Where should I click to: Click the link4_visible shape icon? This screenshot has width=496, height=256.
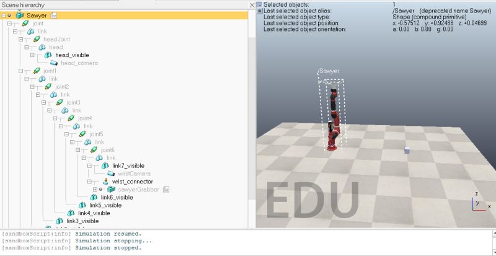pyautogui.click(x=71, y=213)
